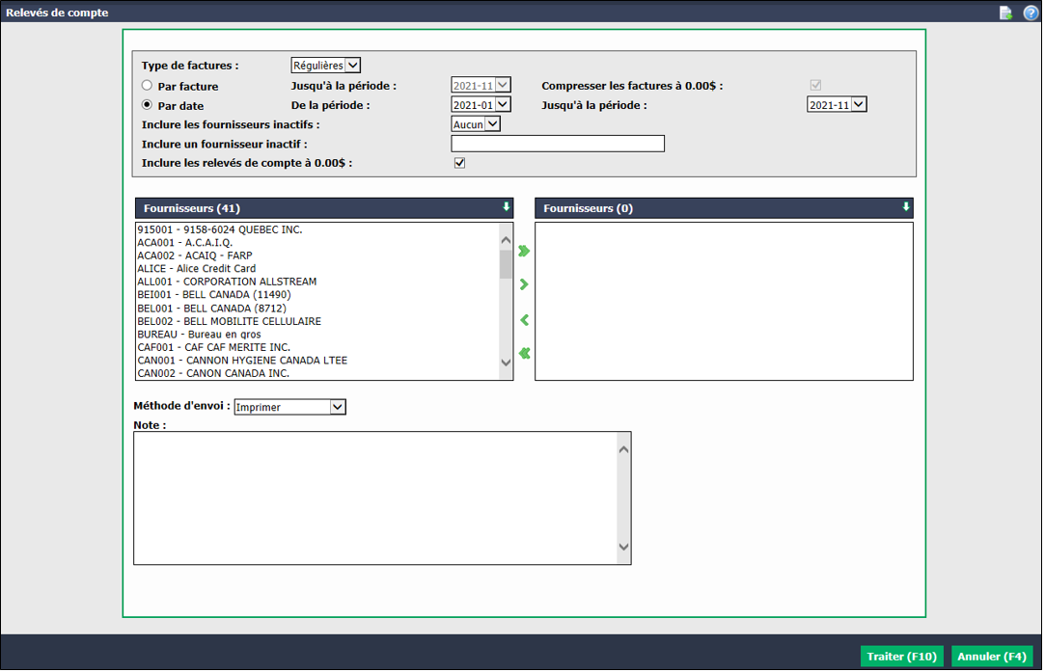Click the Traiter (F10) button

[x=901, y=656]
